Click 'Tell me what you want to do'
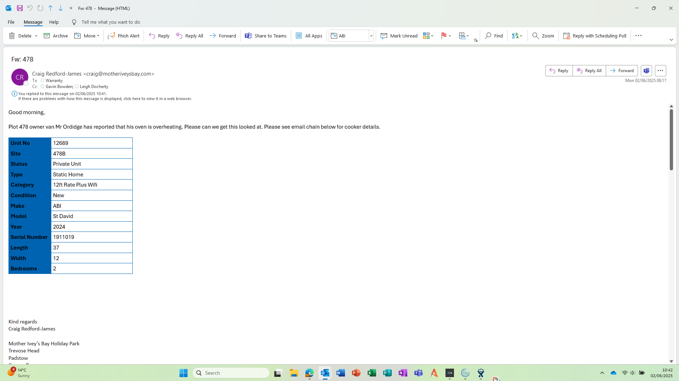679x381 pixels. (111, 22)
